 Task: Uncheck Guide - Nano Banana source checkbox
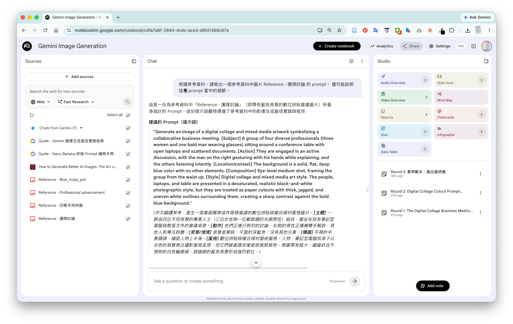[128, 154]
